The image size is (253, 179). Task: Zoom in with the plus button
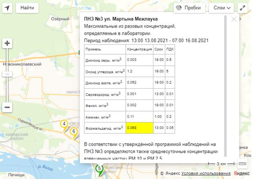(x=7, y=44)
